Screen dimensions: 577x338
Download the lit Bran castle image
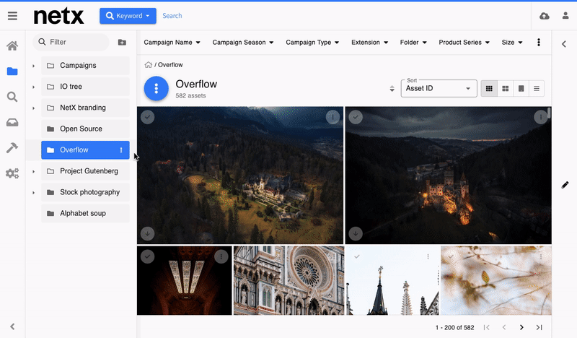[356, 234]
